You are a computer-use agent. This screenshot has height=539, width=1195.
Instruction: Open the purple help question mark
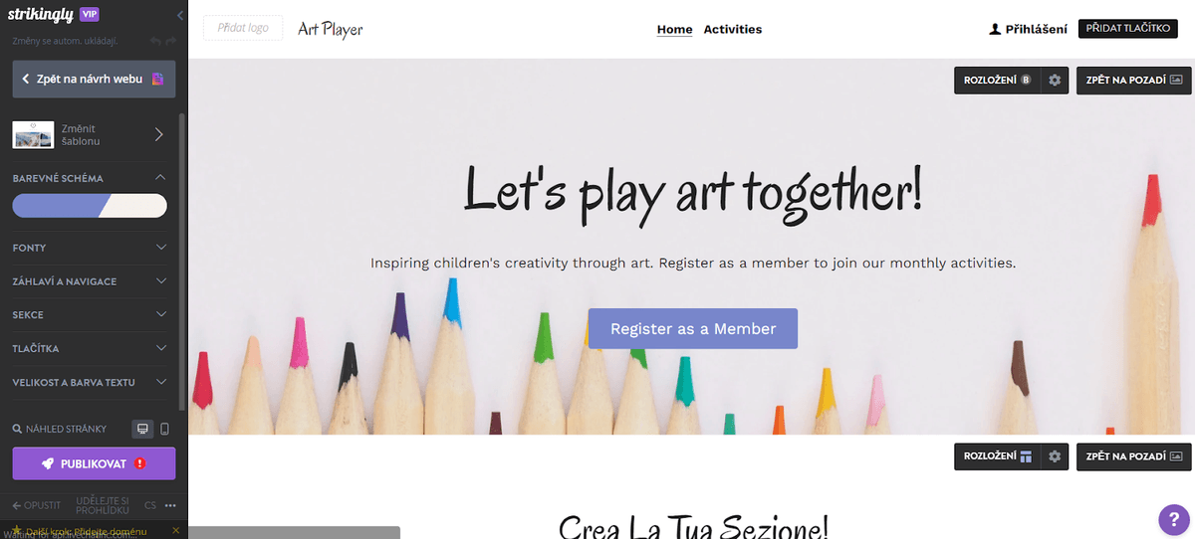pyautogui.click(x=1173, y=519)
